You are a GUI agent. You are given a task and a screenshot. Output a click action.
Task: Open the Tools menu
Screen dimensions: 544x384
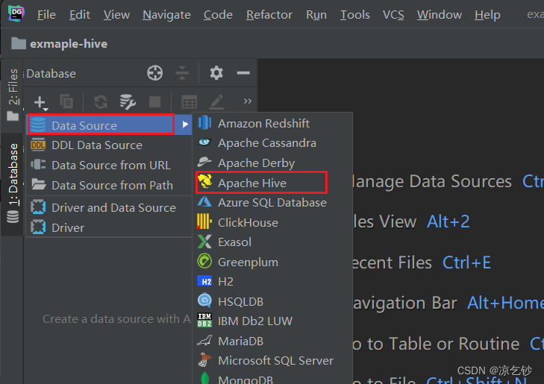[x=354, y=15]
